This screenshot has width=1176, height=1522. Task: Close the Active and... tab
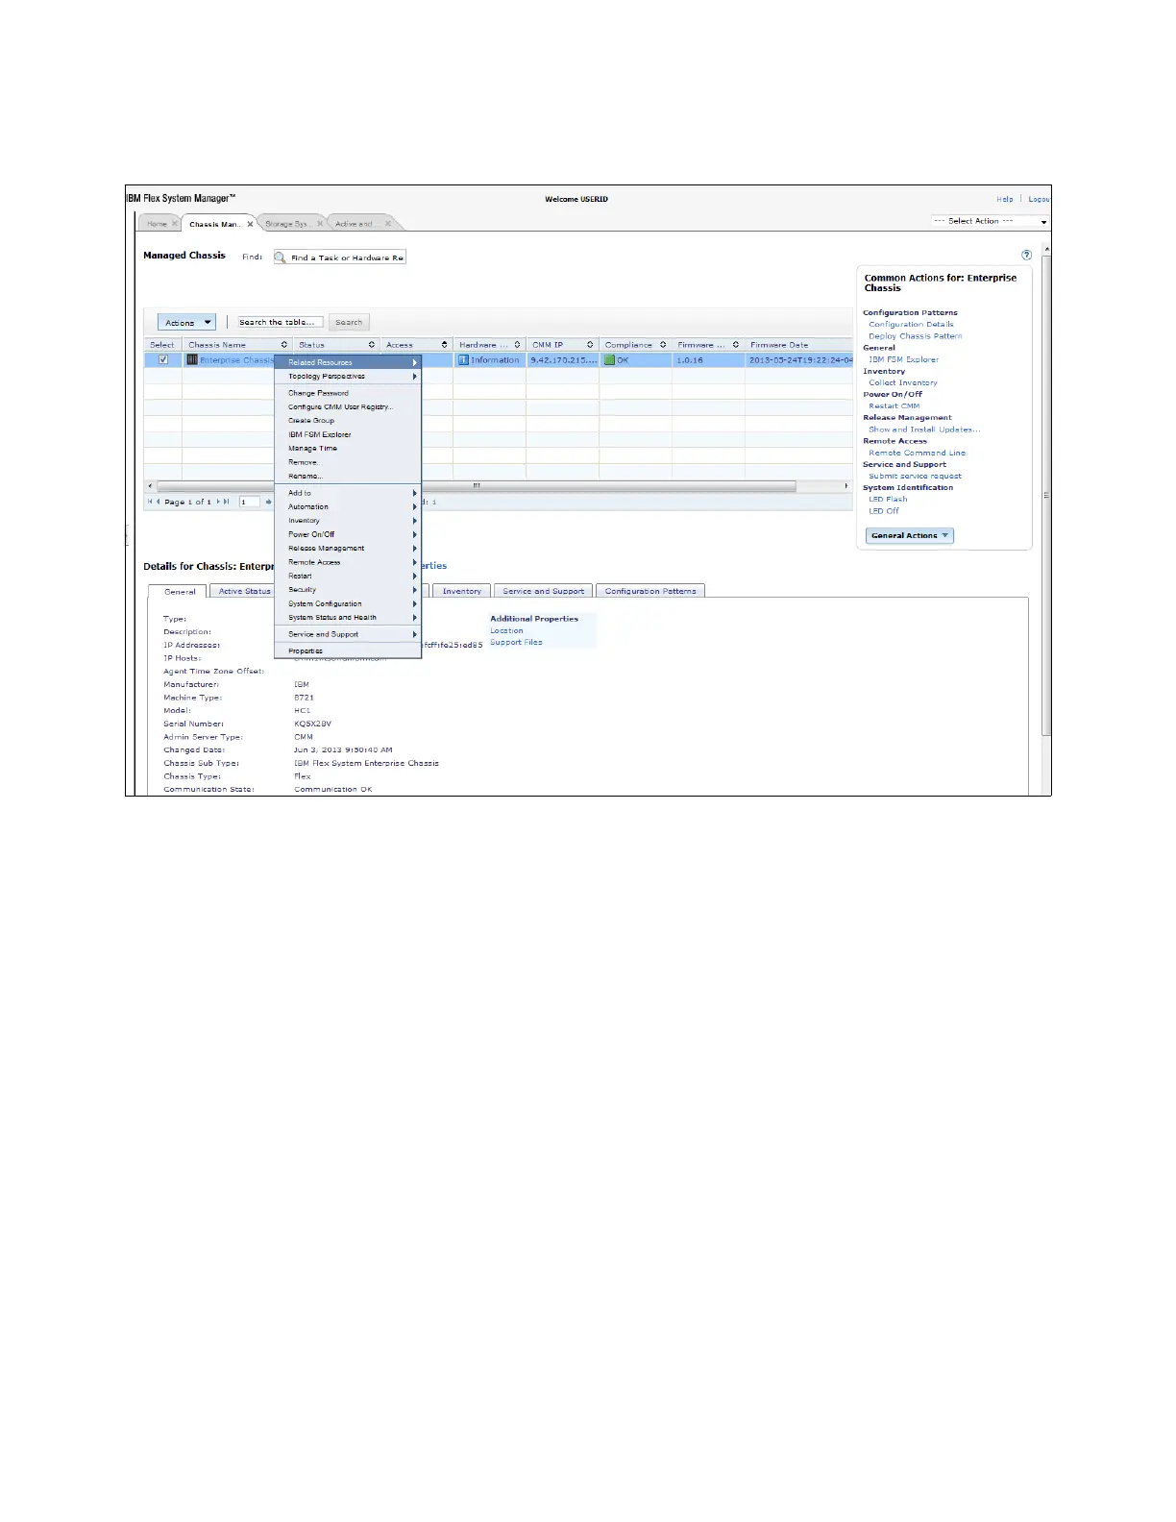[x=388, y=224]
